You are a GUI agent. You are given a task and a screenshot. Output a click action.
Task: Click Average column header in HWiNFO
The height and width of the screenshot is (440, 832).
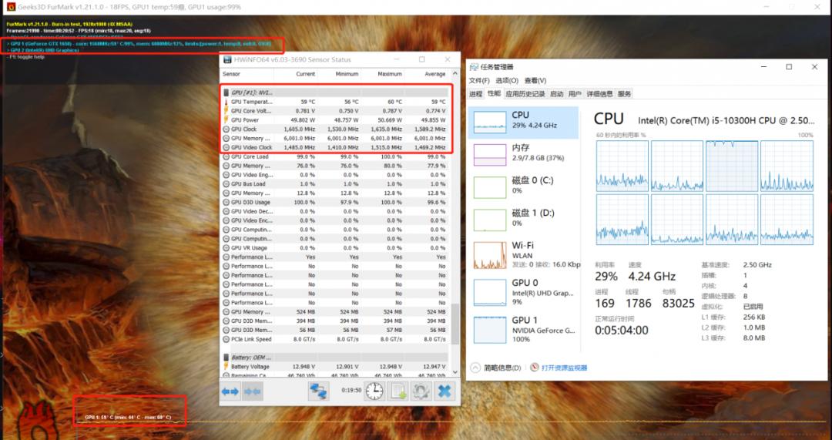pos(426,74)
